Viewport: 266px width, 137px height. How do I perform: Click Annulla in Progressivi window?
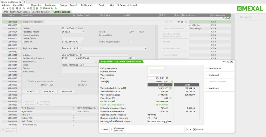pyautogui.click(x=198, y=129)
